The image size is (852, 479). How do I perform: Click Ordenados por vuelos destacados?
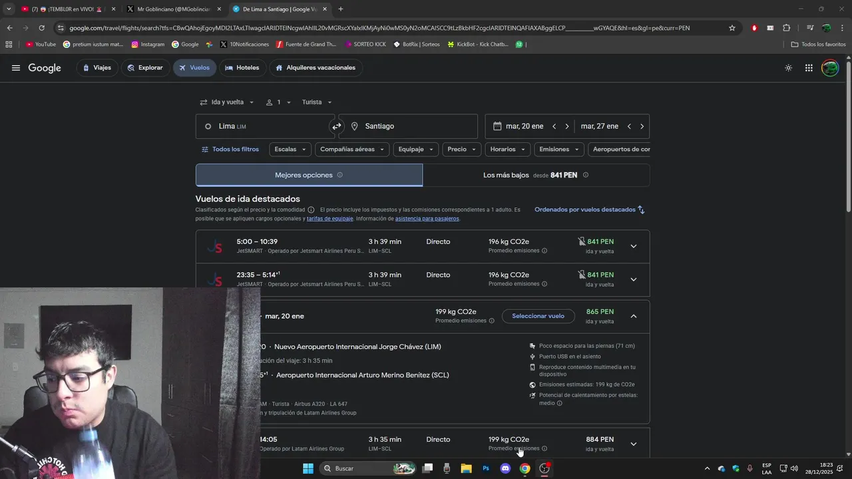(x=585, y=210)
